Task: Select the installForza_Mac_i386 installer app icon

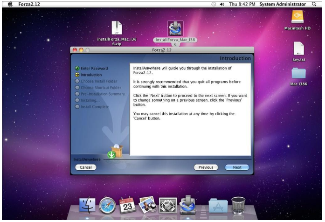Action: 175,28
